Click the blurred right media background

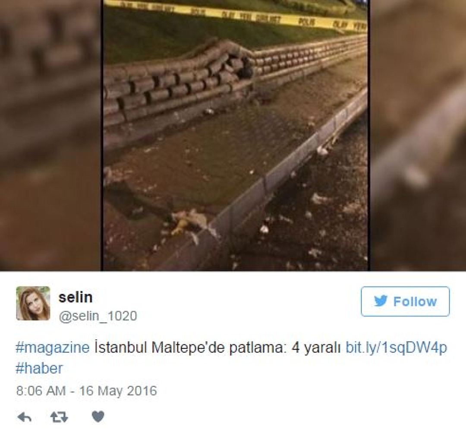tap(418, 135)
